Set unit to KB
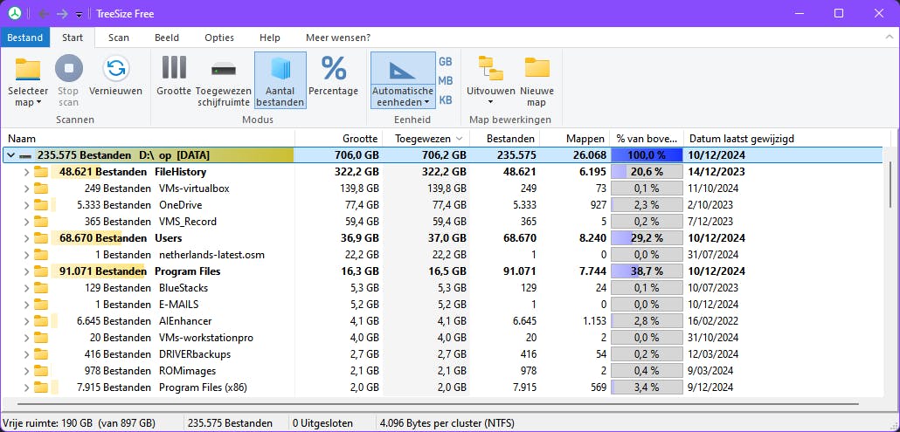The width and height of the screenshot is (900, 432). [446, 99]
